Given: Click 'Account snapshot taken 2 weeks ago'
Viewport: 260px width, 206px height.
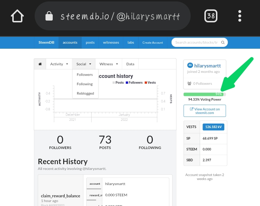Looking at the screenshot, I should (x=205, y=177).
